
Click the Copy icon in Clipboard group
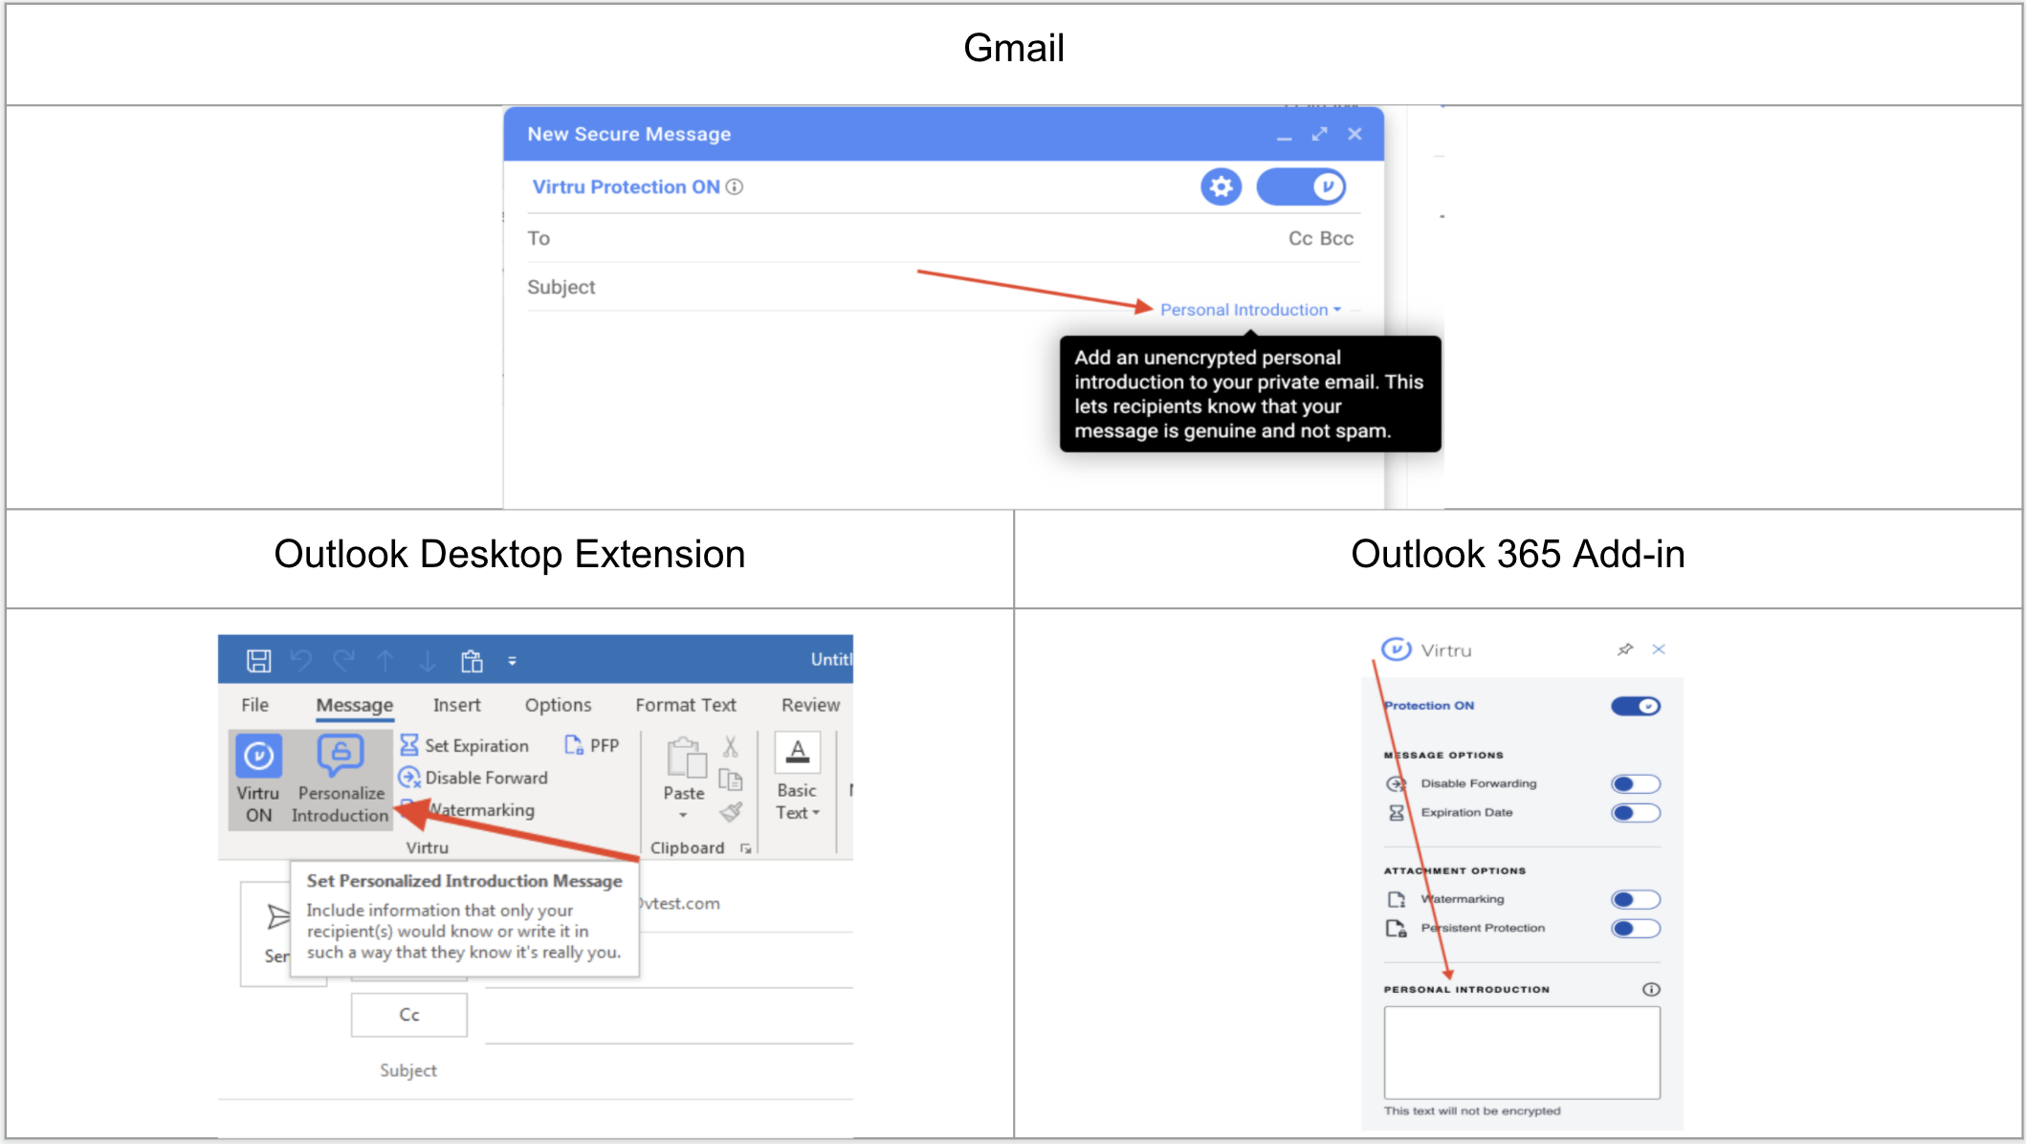[x=731, y=780]
